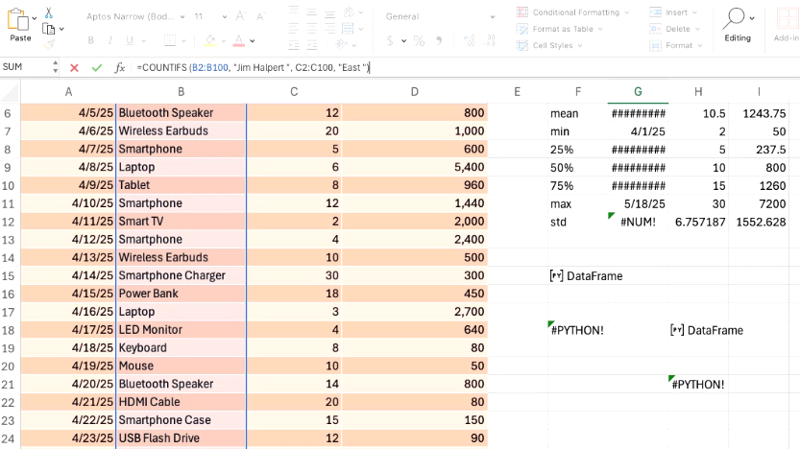Click Increase Font Size icon
Screen dimensions: 800x449
pos(241,16)
